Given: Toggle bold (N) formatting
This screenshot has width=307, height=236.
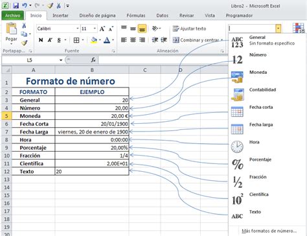Looking at the screenshot, I should (x=41, y=40).
